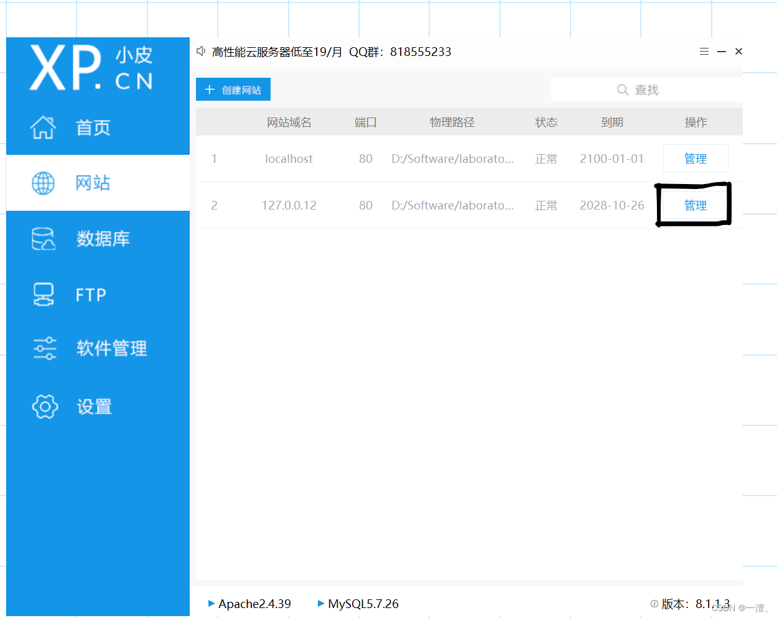777x618 pixels.
Task: Click the 正常 status for 127.0.0.12
Action: 546,205
